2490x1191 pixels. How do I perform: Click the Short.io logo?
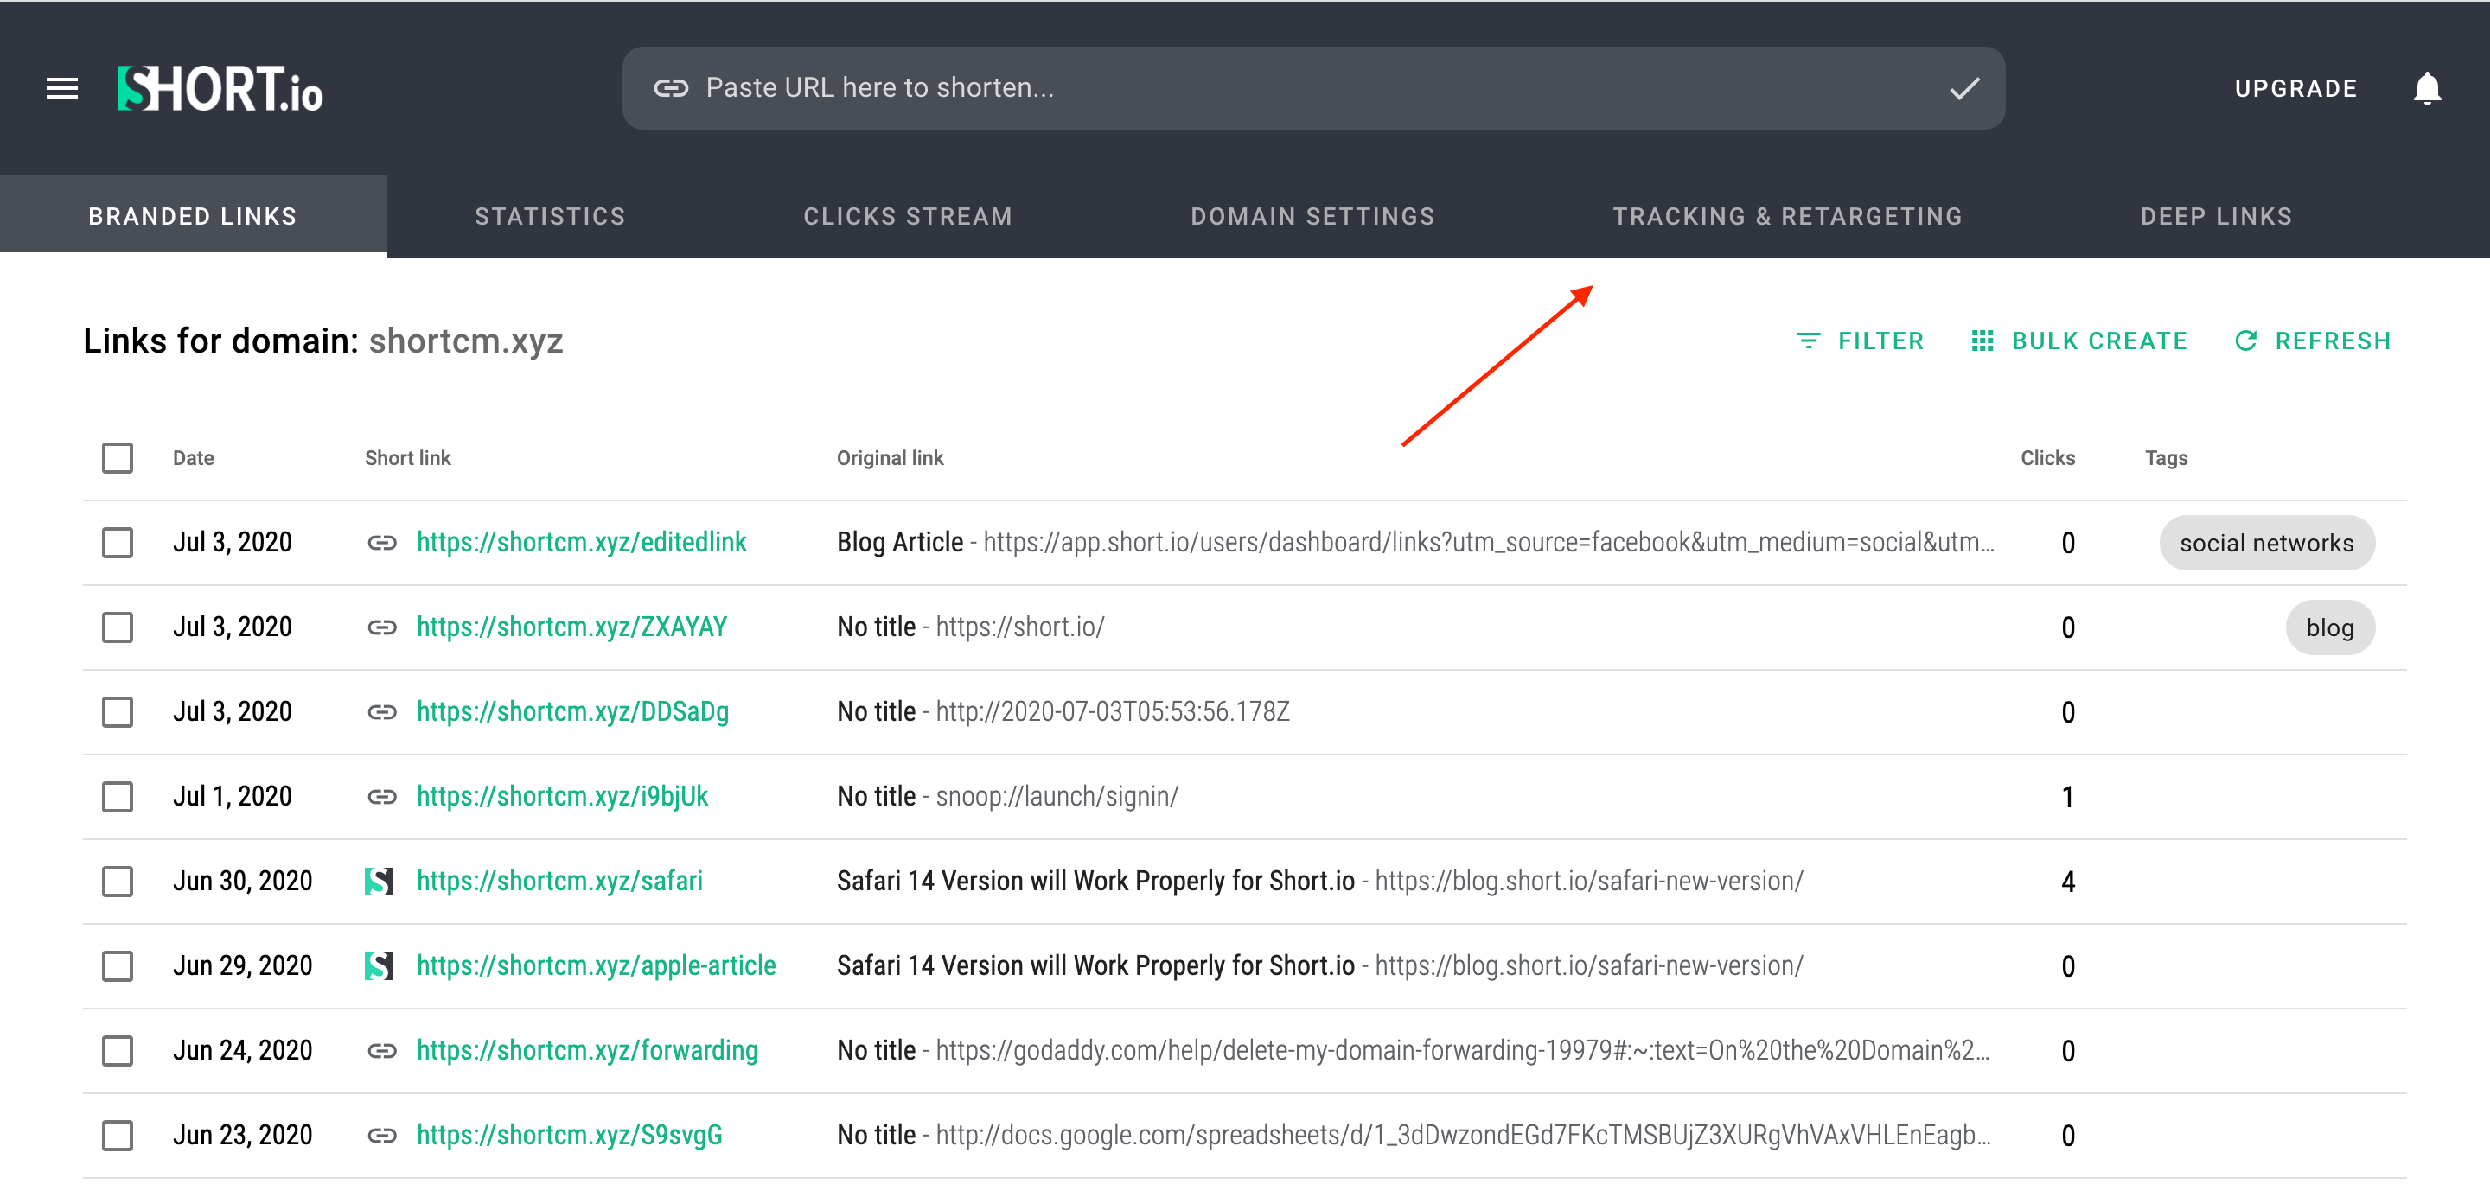click(x=220, y=89)
